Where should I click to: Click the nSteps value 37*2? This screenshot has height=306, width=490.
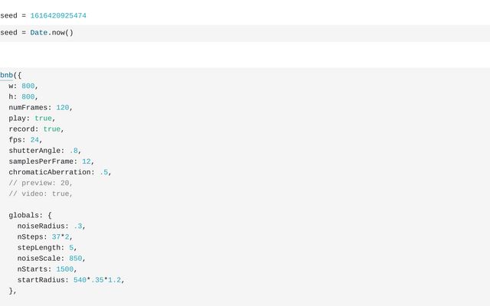click(x=60, y=236)
